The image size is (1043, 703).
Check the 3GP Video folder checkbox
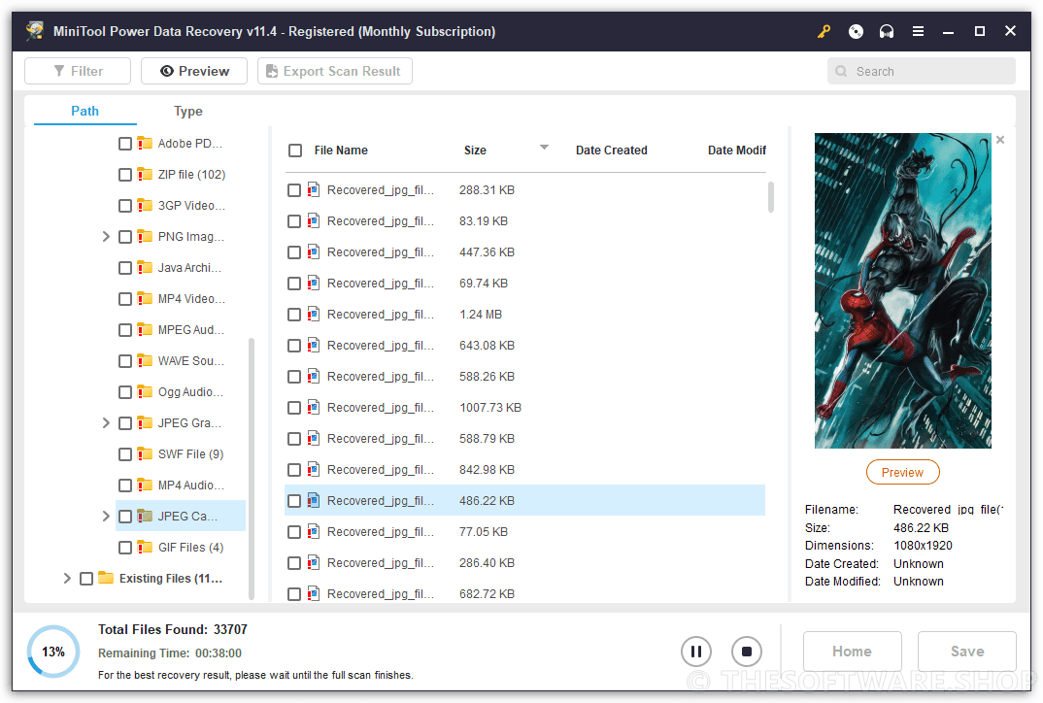coord(125,206)
